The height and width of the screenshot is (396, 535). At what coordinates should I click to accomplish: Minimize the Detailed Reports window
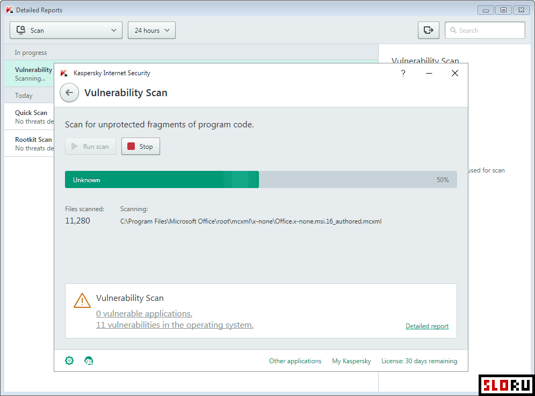coord(486,10)
